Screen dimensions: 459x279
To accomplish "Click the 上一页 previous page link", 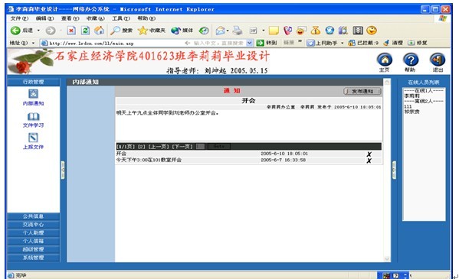I will coord(159,146).
